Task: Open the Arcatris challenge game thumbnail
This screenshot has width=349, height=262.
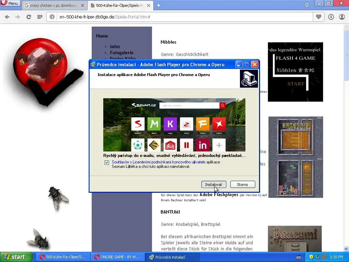Action: coord(295,157)
